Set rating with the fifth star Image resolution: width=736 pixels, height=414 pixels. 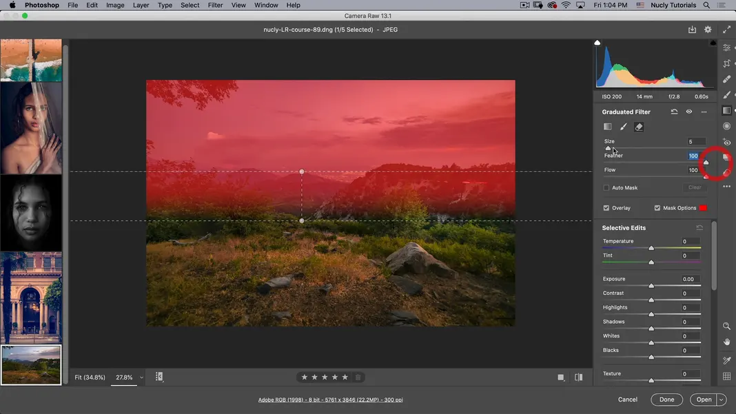(x=345, y=377)
